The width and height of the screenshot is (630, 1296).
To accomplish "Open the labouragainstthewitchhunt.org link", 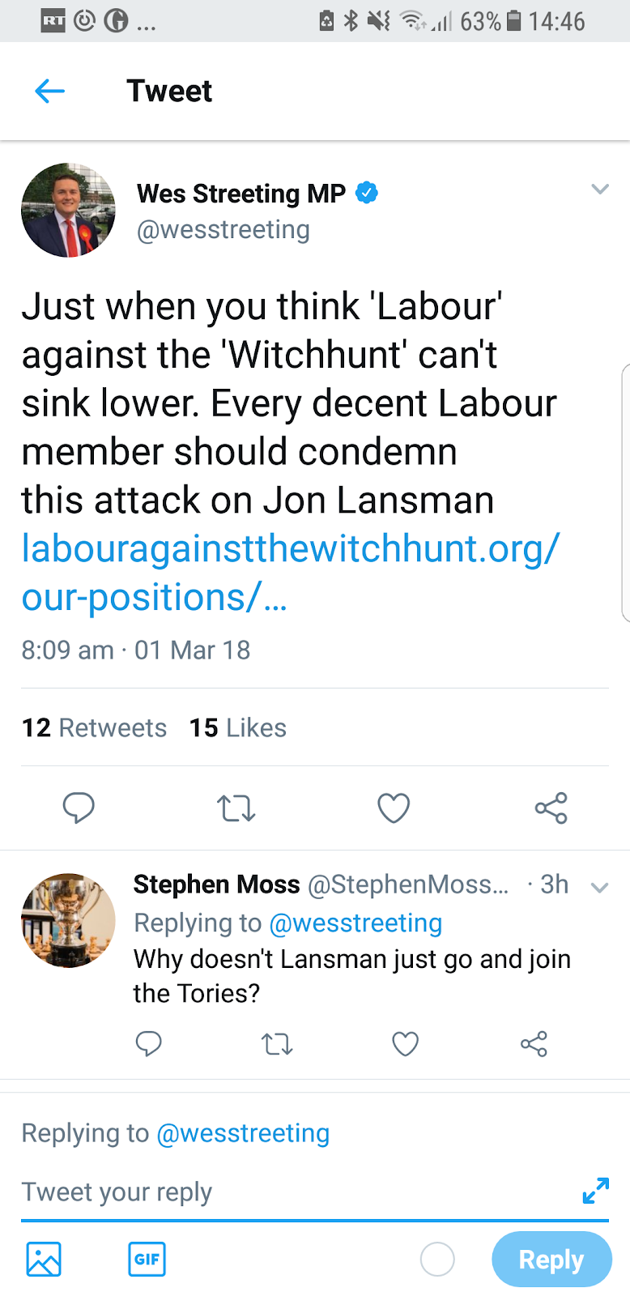I will [x=289, y=572].
